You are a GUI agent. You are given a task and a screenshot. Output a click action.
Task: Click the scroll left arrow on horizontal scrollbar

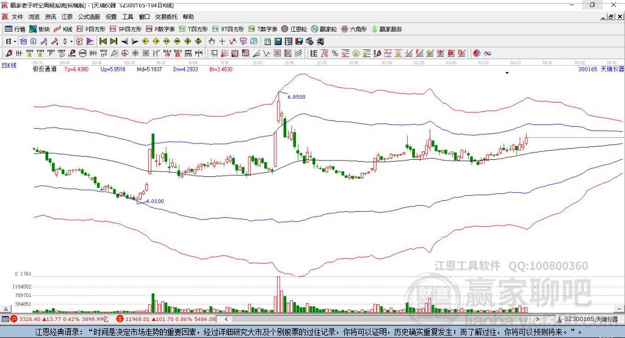tap(226, 319)
